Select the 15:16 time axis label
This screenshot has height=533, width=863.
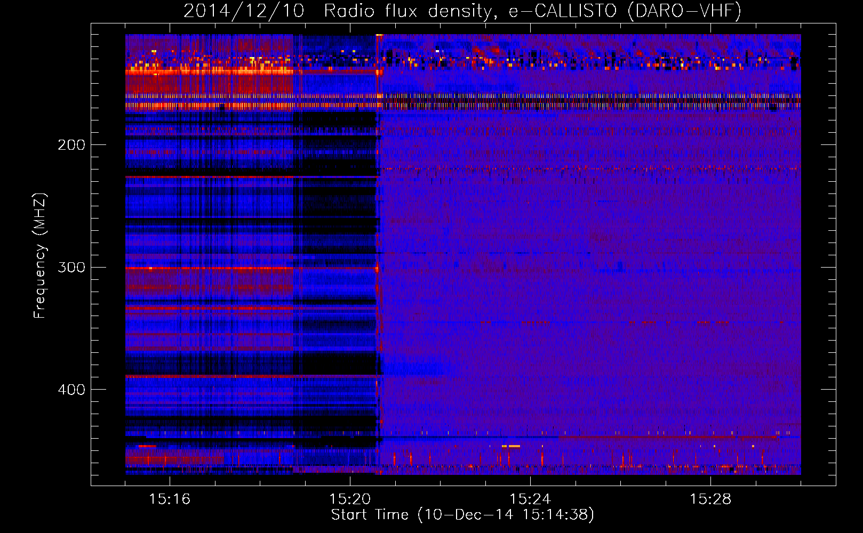point(170,499)
